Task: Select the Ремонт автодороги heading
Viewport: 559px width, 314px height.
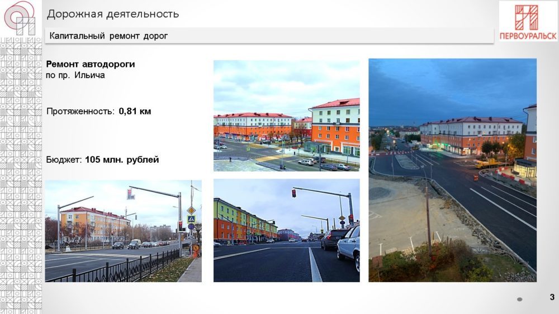Action: [x=90, y=64]
